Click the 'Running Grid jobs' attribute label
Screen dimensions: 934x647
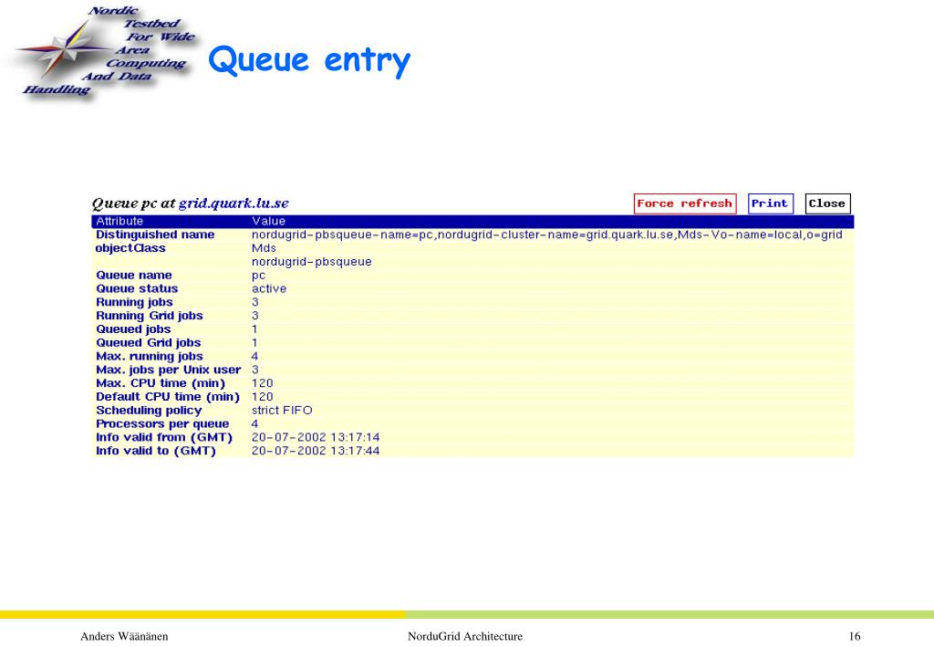pyautogui.click(x=150, y=316)
